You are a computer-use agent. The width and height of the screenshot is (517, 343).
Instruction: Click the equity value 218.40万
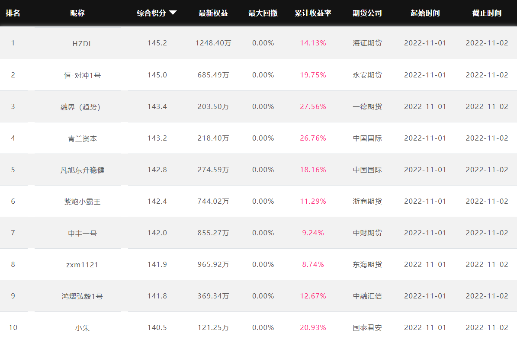tap(213, 138)
